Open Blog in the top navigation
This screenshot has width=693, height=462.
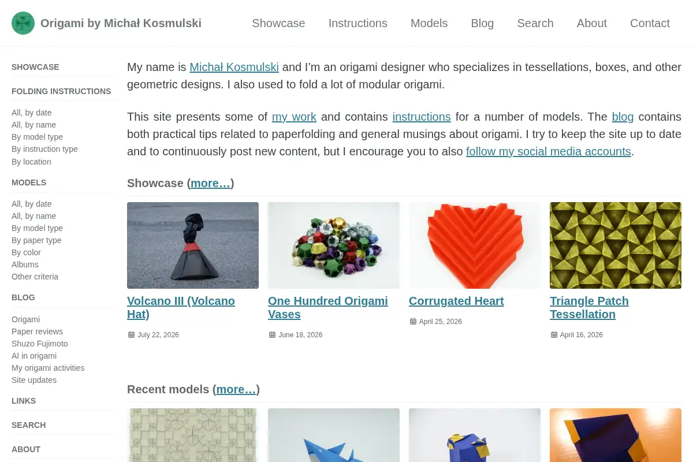(482, 23)
